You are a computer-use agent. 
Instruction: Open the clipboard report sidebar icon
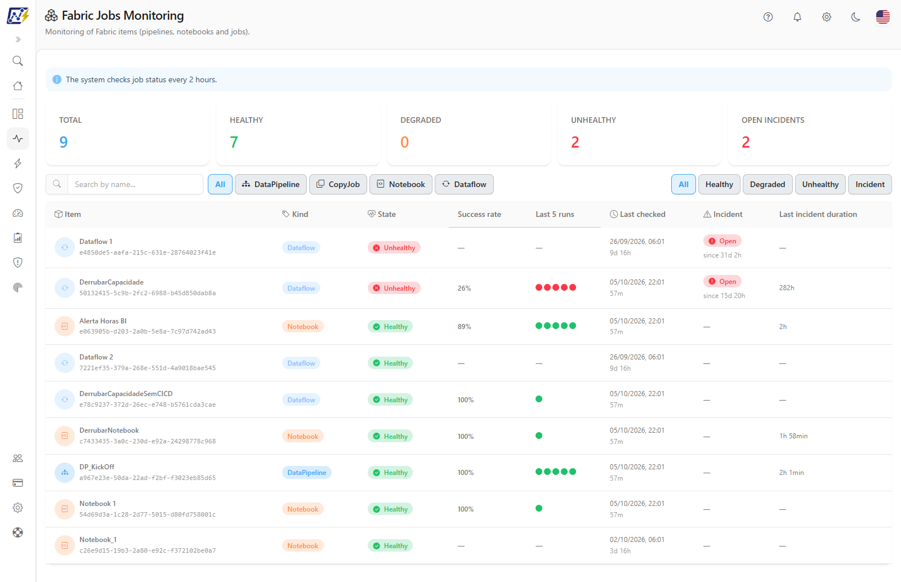(18, 238)
